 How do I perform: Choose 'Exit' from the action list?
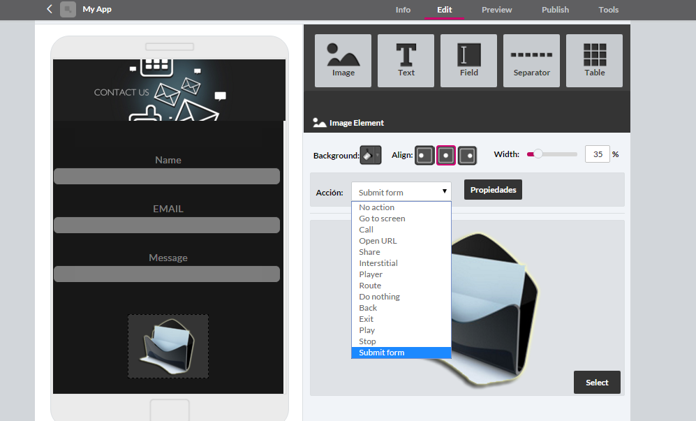point(401,319)
